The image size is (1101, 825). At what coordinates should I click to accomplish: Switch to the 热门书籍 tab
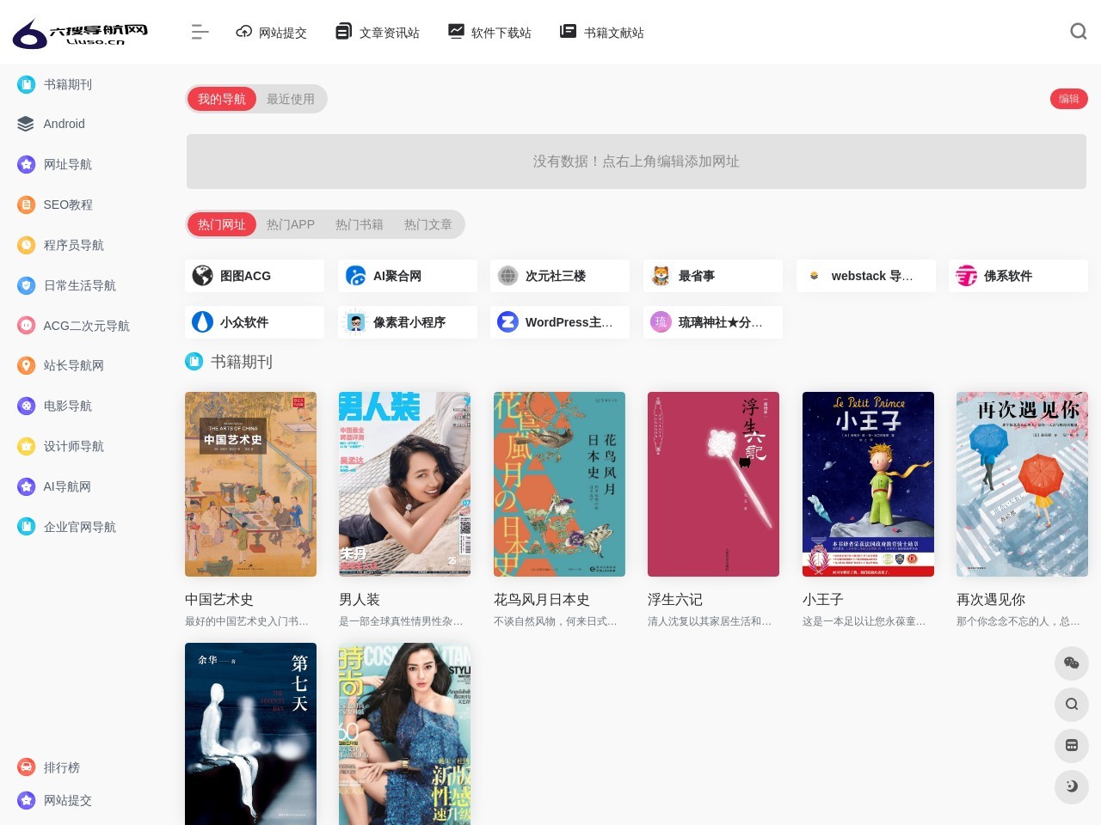pos(360,224)
